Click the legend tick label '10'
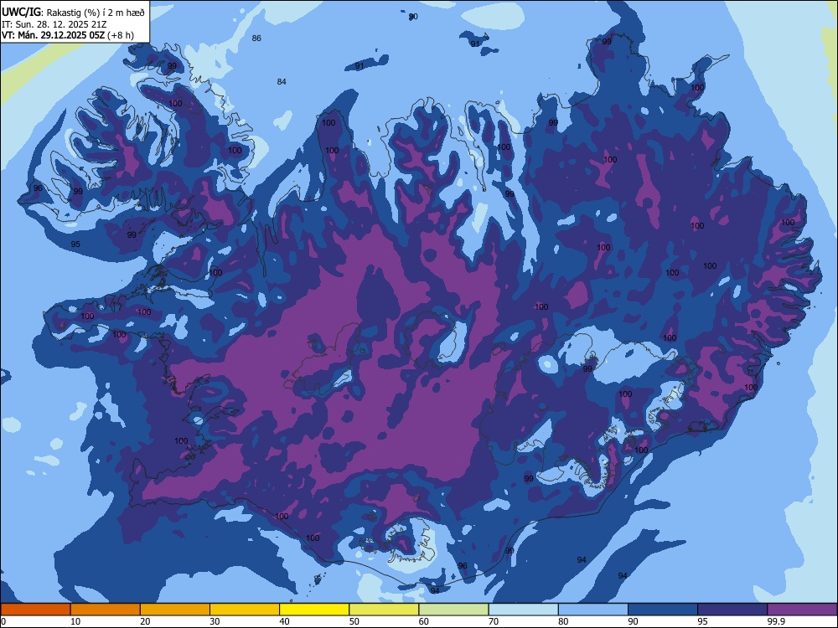The width and height of the screenshot is (838, 628). [75, 621]
